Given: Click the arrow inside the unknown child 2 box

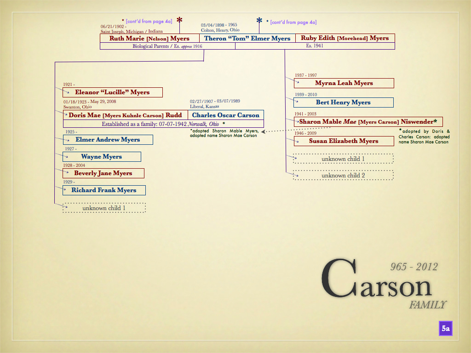Looking at the screenshot, I should (298, 175).
